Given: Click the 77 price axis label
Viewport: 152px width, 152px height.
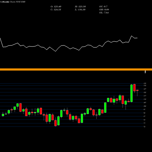Looking at the screenshot, I should [x=144, y=123].
